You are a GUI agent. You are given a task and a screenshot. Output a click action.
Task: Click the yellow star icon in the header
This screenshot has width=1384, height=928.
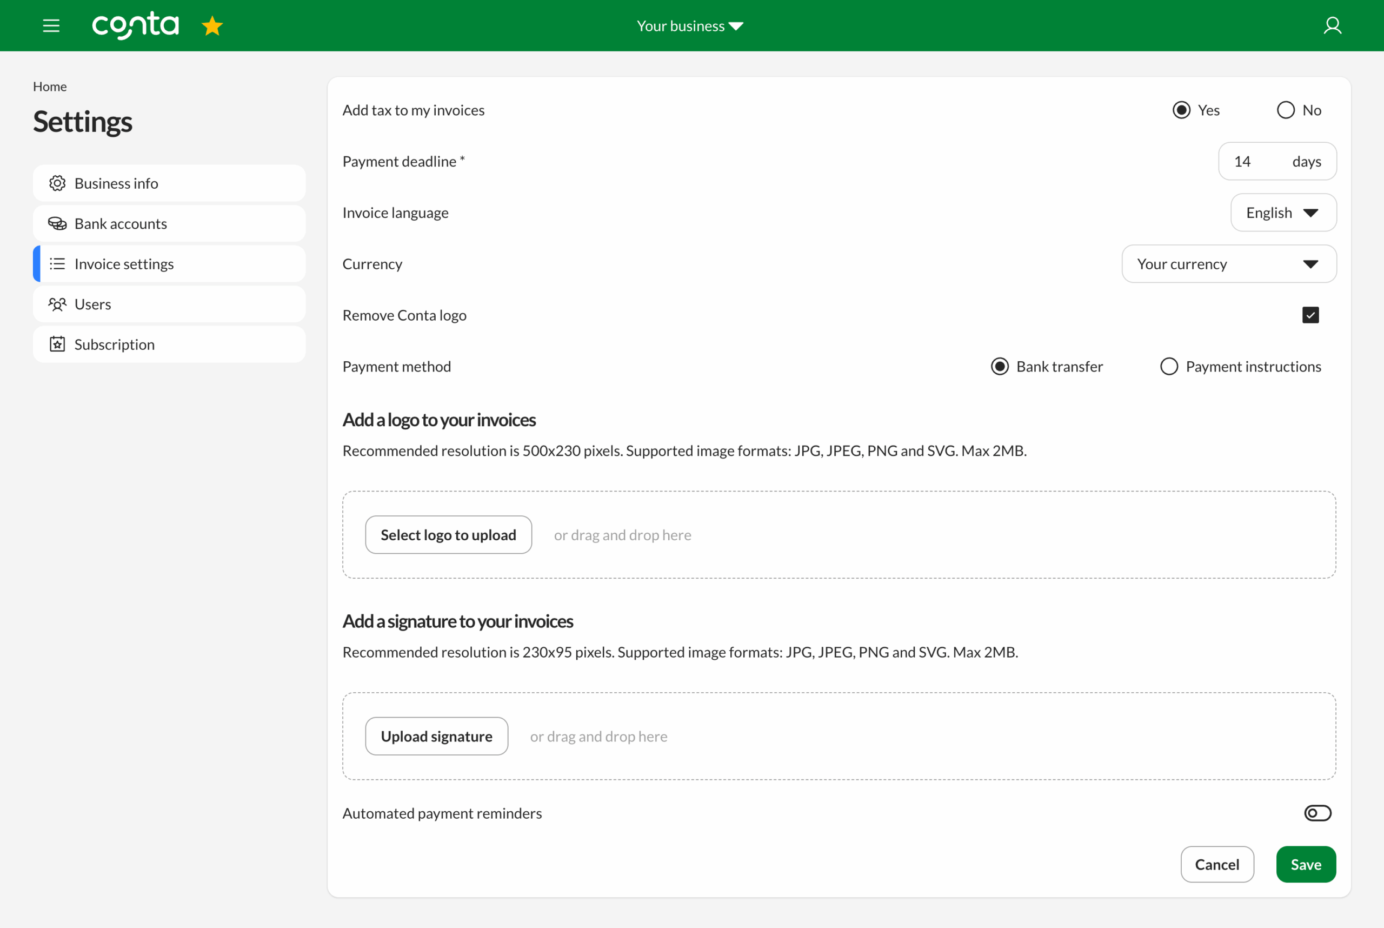(211, 25)
